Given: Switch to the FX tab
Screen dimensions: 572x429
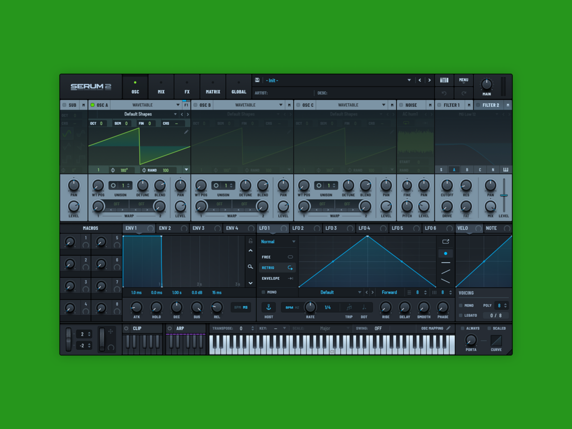Looking at the screenshot, I should [x=187, y=87].
